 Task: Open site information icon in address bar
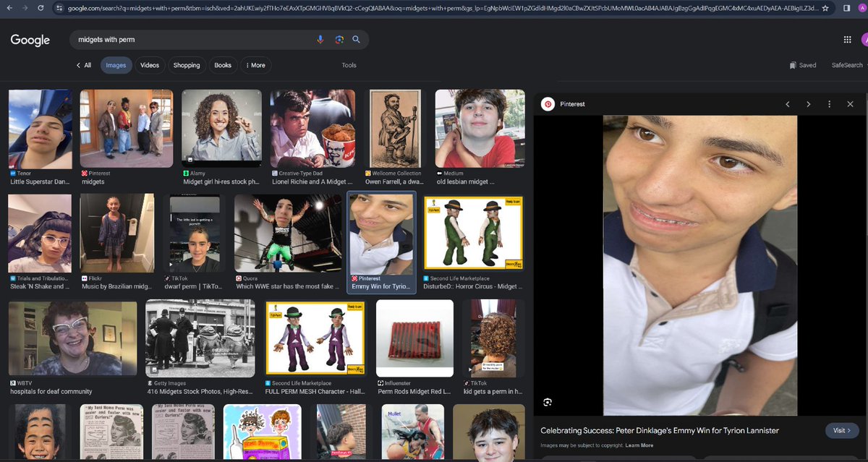pyautogui.click(x=61, y=7)
